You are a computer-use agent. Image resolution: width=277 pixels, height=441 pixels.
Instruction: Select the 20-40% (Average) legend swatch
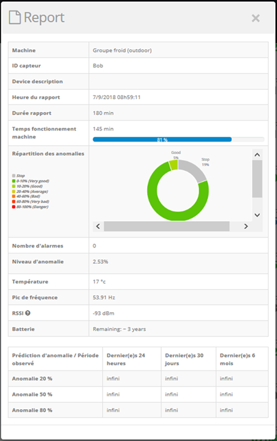click(x=13, y=191)
